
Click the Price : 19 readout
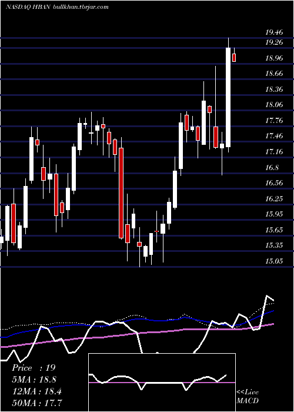tap(34, 368)
